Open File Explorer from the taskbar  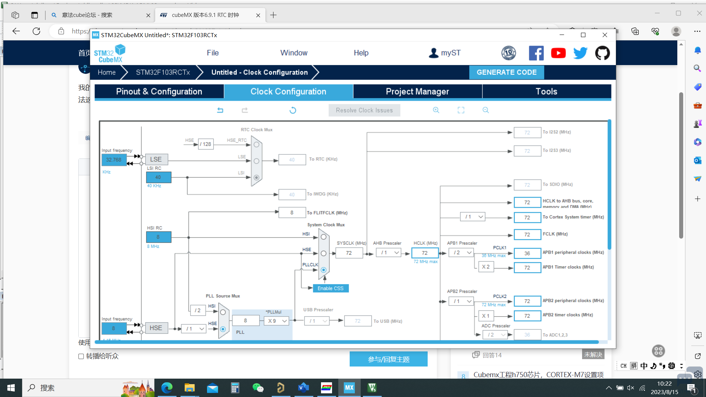click(189, 388)
